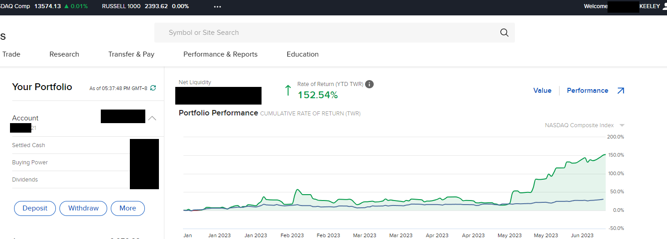Click the green up arrow return indicator
Screen dimensions: 667x239
click(x=287, y=91)
